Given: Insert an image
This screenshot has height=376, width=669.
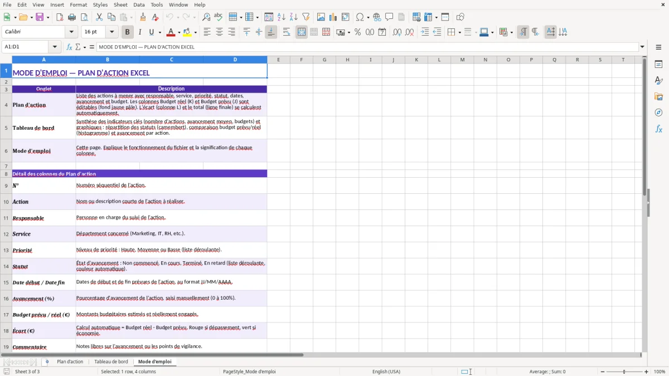Looking at the screenshot, I should click(321, 17).
